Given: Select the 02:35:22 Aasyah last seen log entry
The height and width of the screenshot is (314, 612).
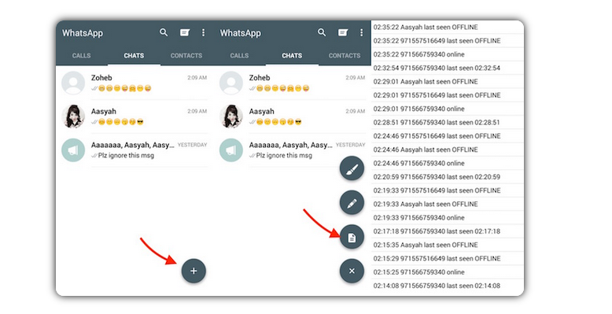Looking at the screenshot, I should [x=448, y=28].
